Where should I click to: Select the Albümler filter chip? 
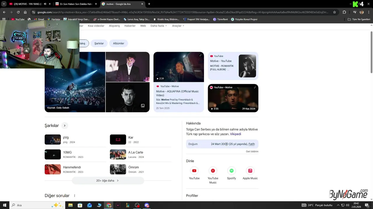pos(119,43)
